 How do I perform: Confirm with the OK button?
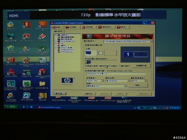(89, 94)
